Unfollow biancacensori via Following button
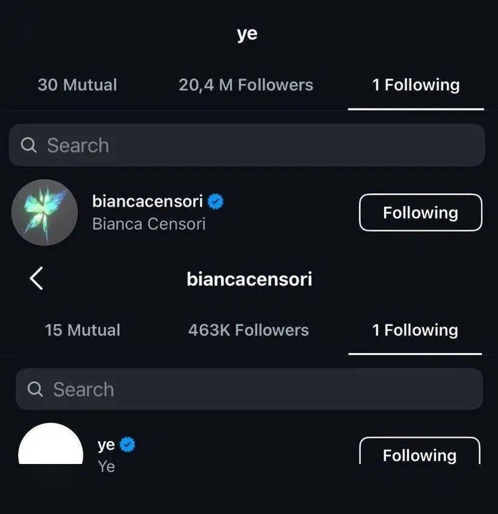Viewport: 498px width, 514px height. [420, 213]
